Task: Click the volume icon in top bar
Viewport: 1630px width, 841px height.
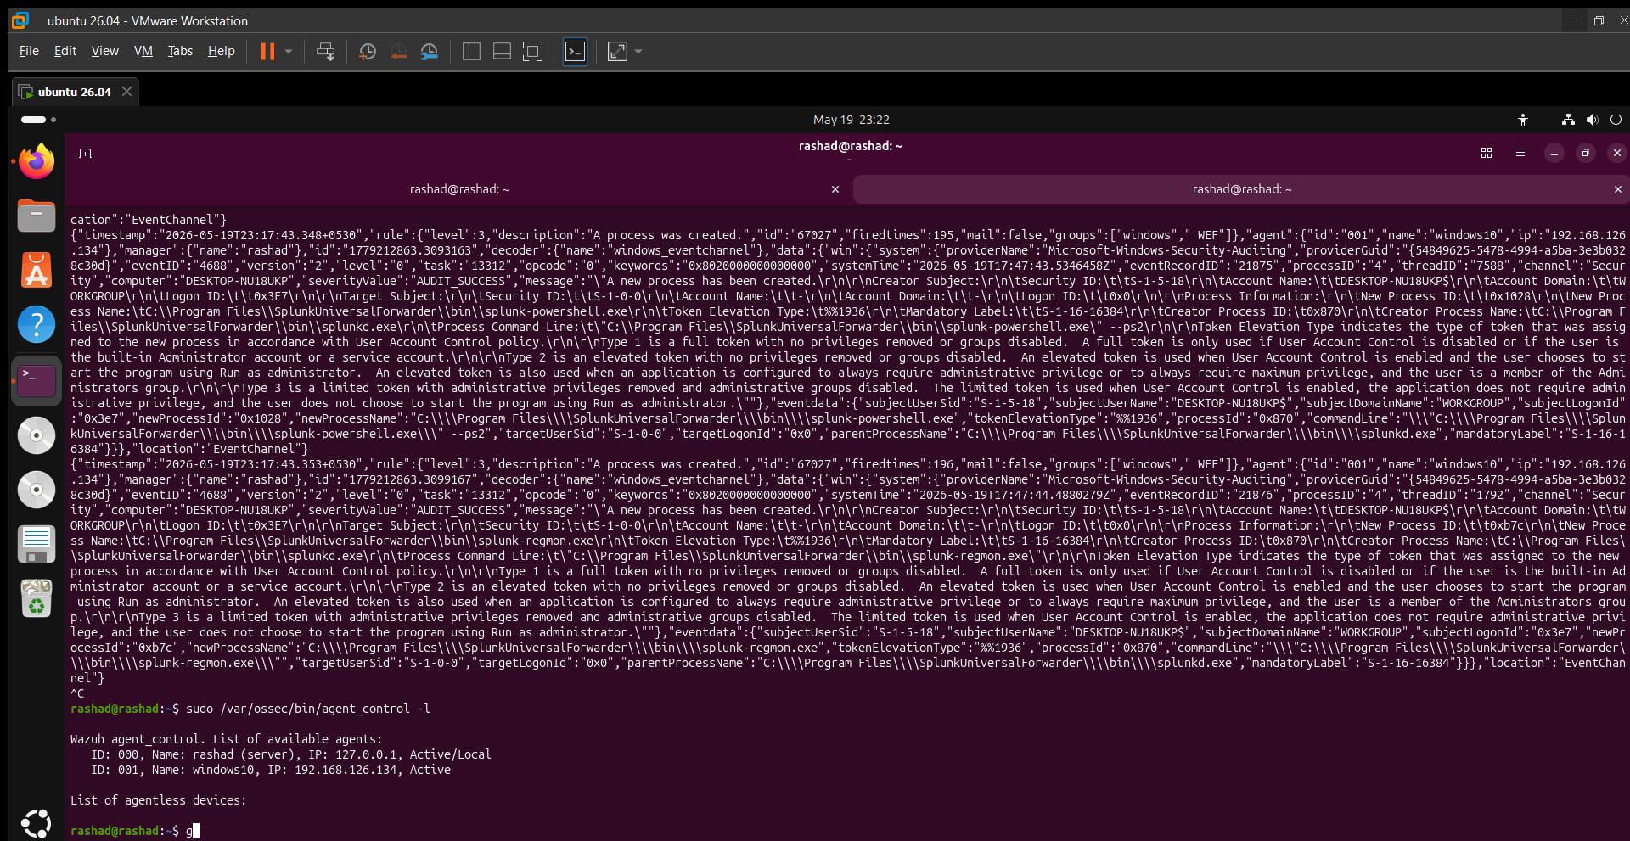Action: pos(1592,120)
